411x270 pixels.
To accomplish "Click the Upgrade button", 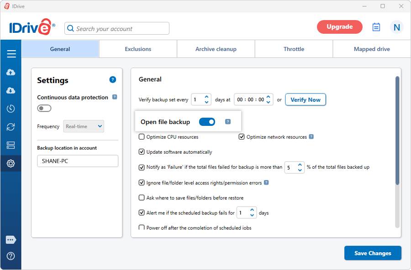I will click(340, 27).
